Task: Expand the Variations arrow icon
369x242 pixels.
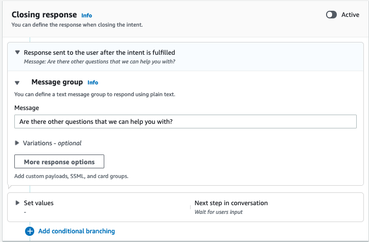Action: tap(17, 143)
